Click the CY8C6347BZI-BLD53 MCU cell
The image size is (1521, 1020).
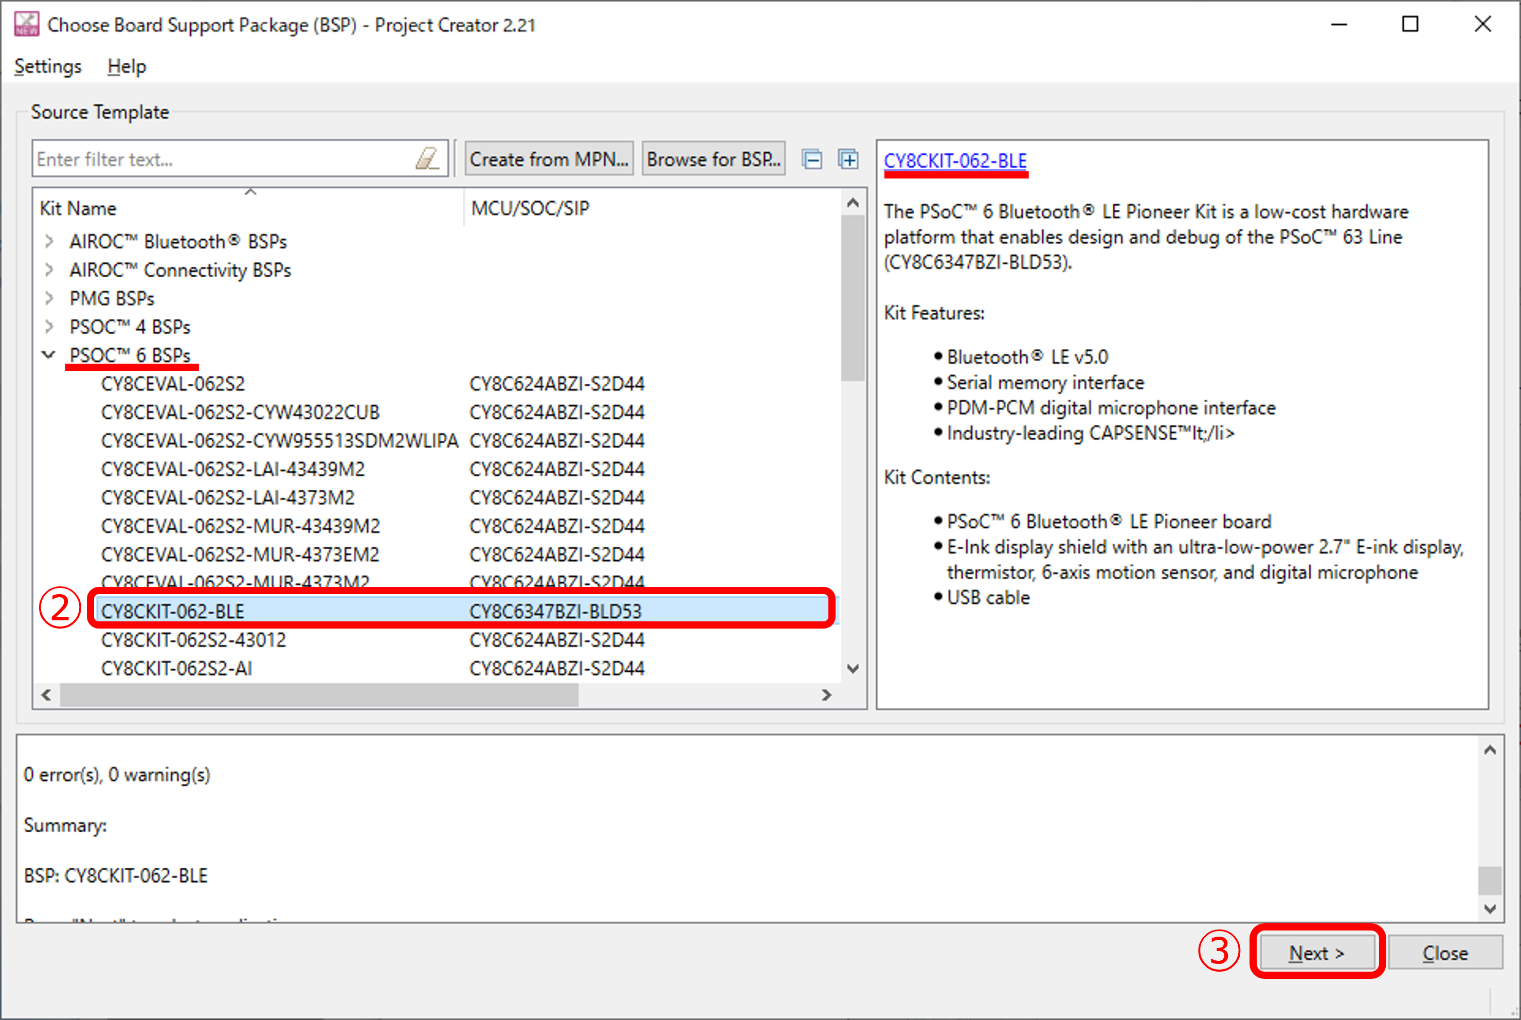pos(555,612)
